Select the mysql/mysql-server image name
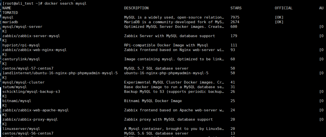This screenshot has height=137, width=326. pyautogui.click(x=22, y=27)
